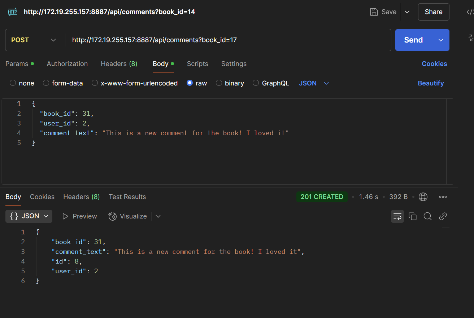This screenshot has width=474, height=318.
Task: Switch to the request Body tab
Action: click(x=163, y=64)
